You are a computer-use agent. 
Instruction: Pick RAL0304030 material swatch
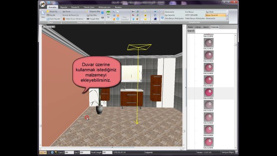[x=209, y=68]
